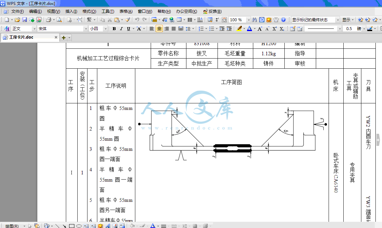Decrease font size A- icon
The width and height of the screenshot is (382, 228).
point(267,29)
